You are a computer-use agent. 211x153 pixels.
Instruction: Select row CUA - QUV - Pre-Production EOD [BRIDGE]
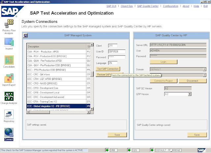pos(59,65)
